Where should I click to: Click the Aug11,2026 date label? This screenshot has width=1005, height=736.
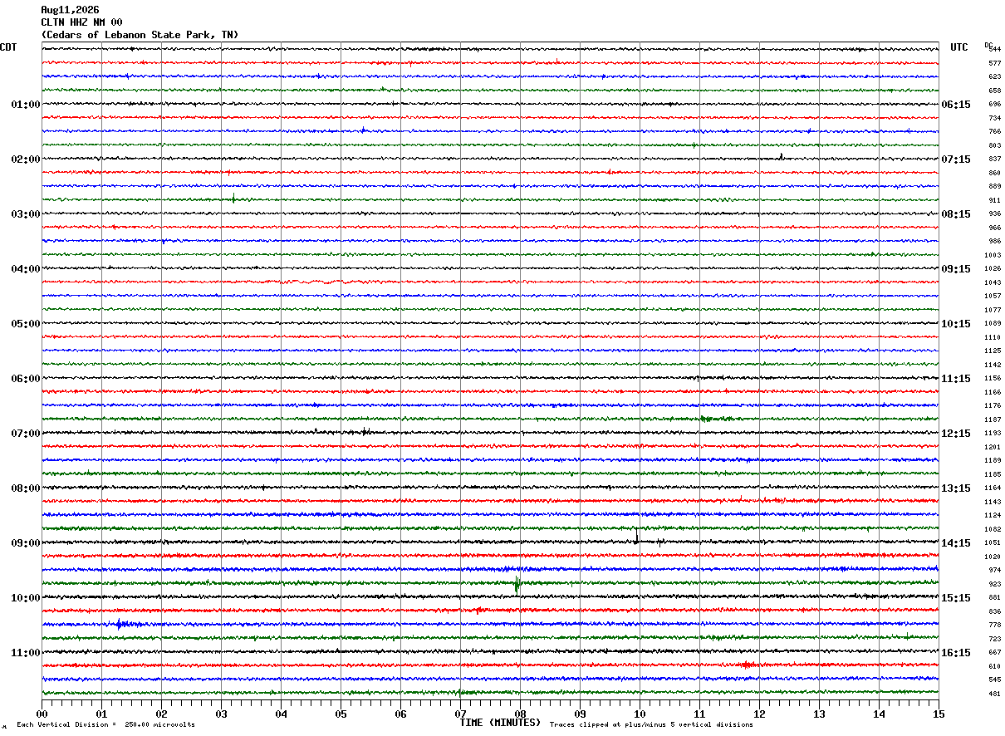click(x=70, y=10)
